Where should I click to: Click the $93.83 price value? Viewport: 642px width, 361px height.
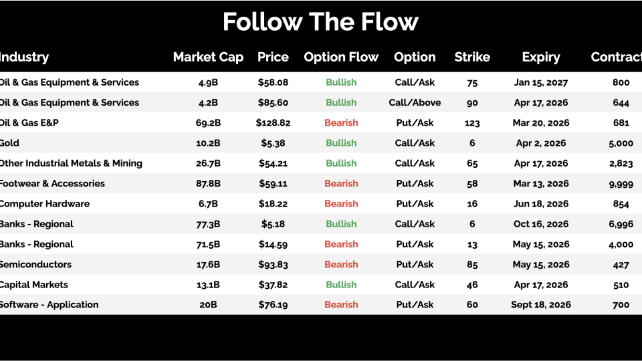273,265
